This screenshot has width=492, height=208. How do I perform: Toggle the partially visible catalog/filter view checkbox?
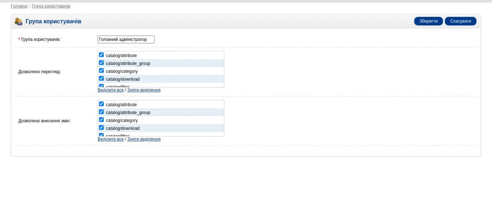[x=102, y=85]
